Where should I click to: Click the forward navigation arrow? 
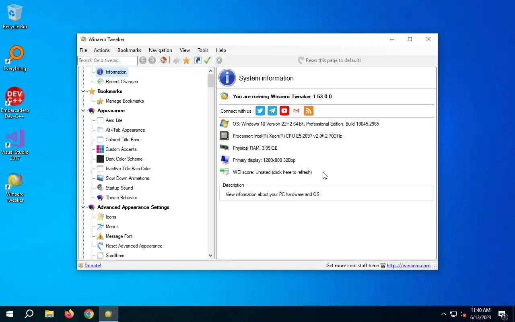[x=152, y=60]
